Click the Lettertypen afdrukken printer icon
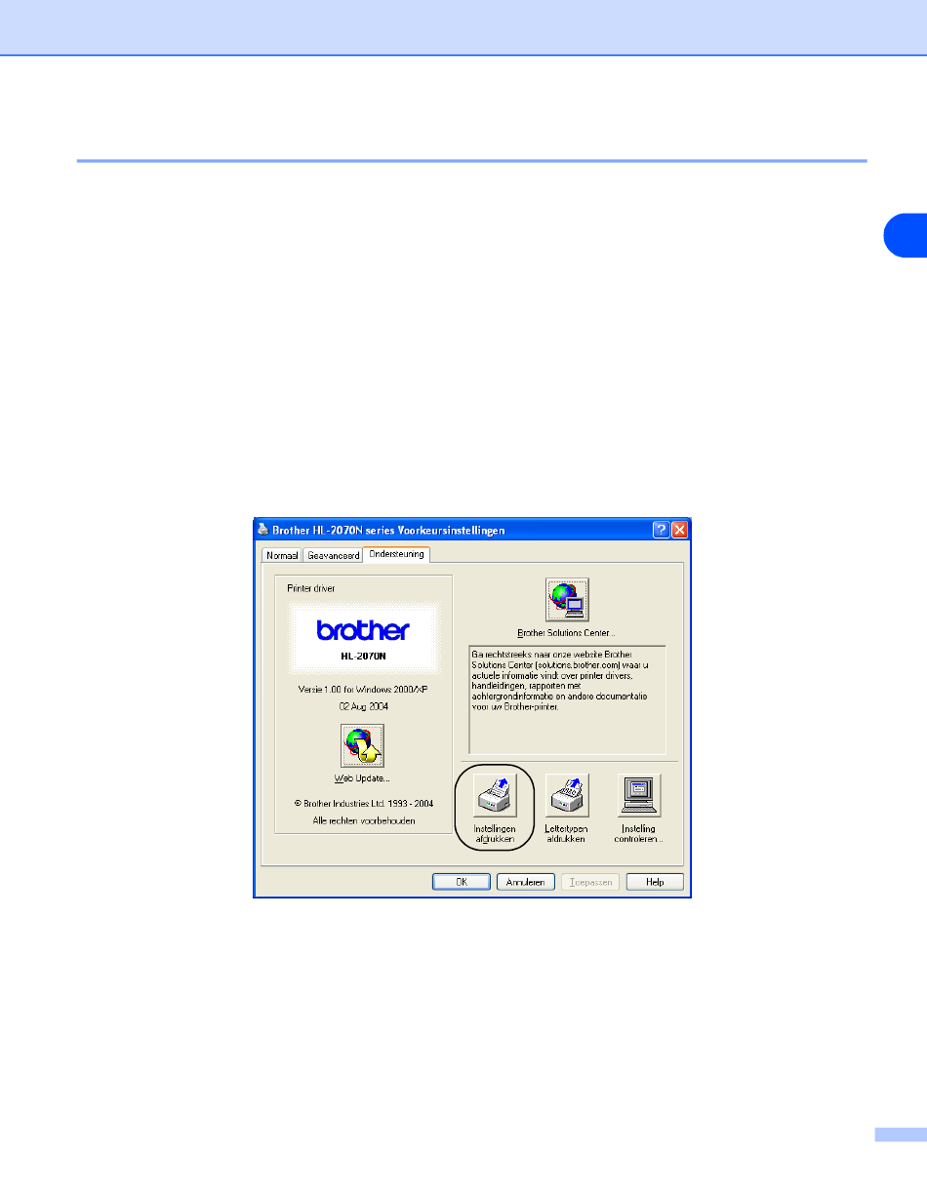 click(567, 795)
